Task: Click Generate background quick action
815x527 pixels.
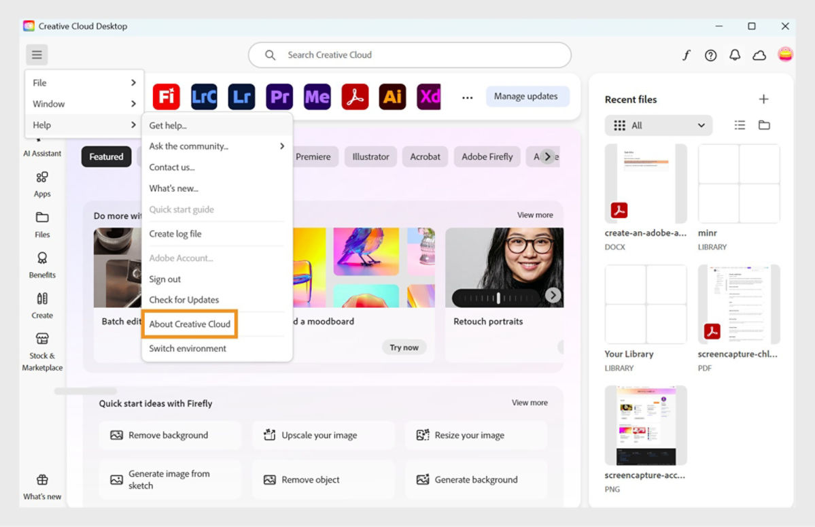Action: click(476, 479)
